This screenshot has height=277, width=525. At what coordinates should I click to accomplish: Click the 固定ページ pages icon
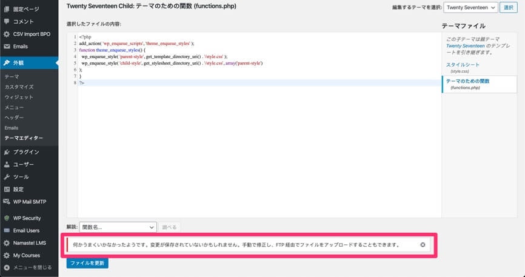tap(7, 9)
